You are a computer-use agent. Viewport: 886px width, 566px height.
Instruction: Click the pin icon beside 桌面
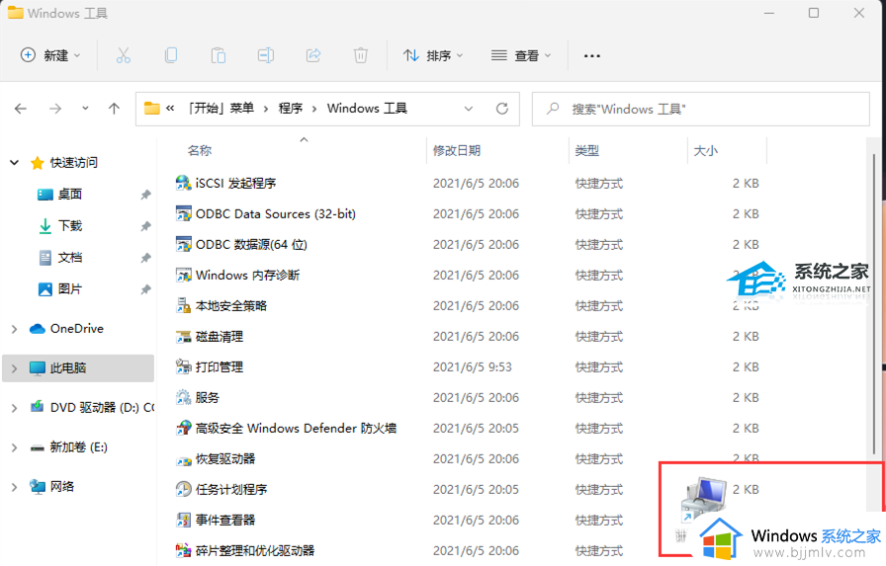tap(145, 195)
